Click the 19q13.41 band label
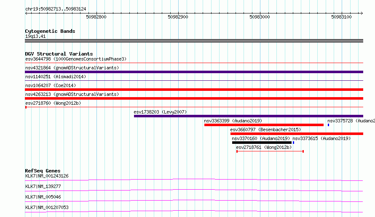The height and width of the screenshot is (217, 375). pos(35,36)
